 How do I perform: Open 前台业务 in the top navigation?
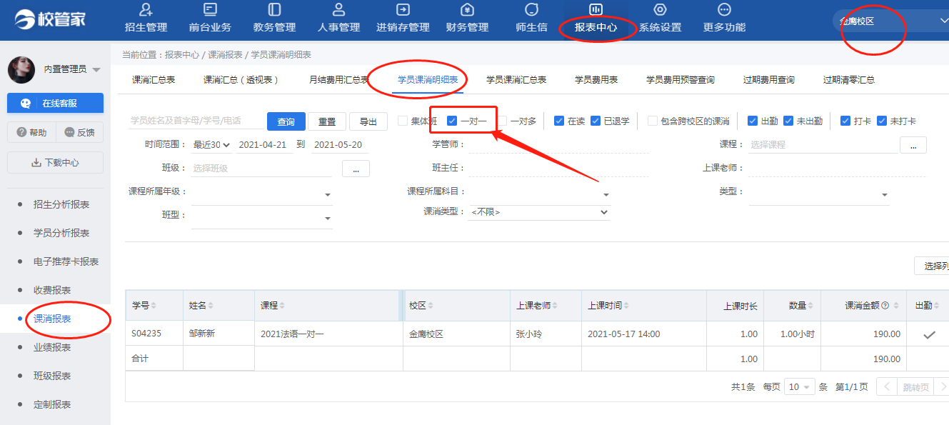[210, 19]
